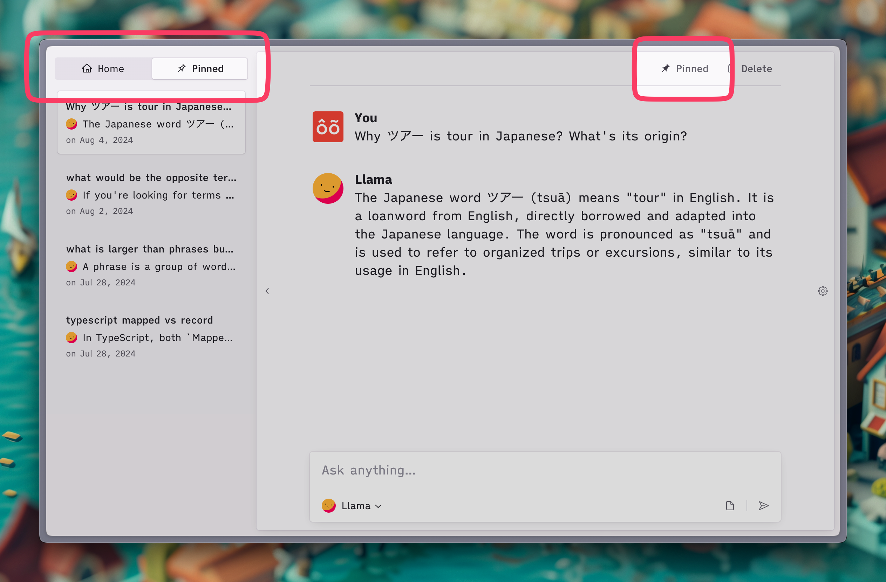Attach a file using the document icon

(730, 506)
